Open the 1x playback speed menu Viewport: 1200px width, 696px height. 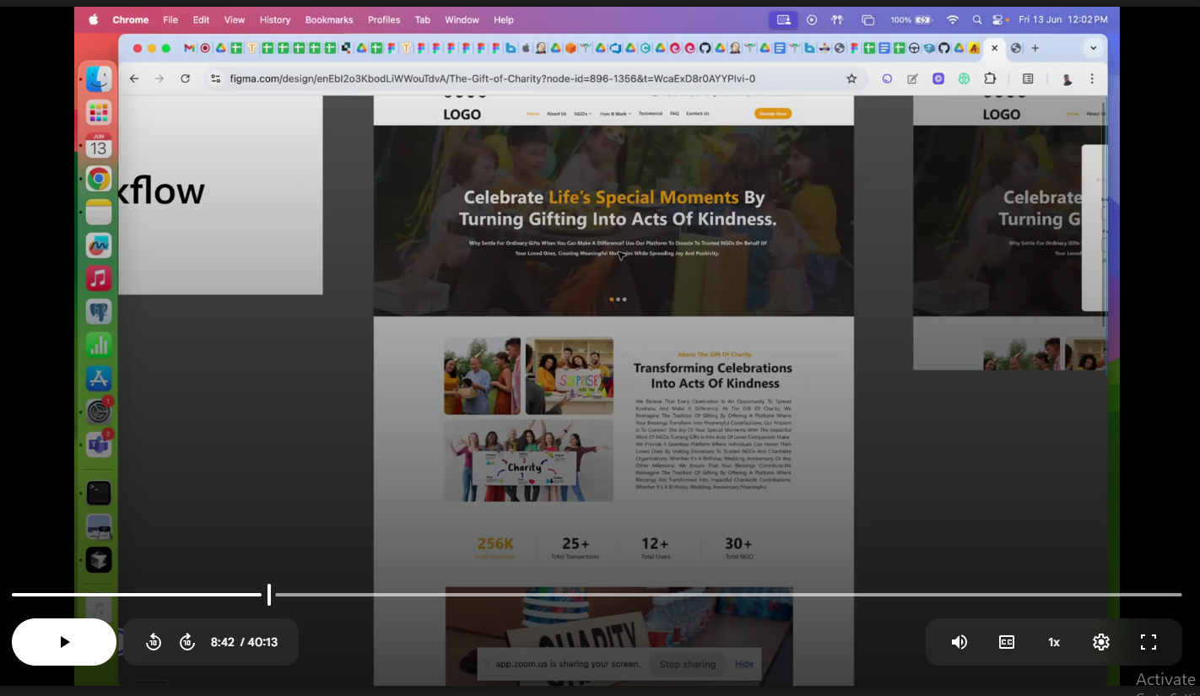[1054, 642]
